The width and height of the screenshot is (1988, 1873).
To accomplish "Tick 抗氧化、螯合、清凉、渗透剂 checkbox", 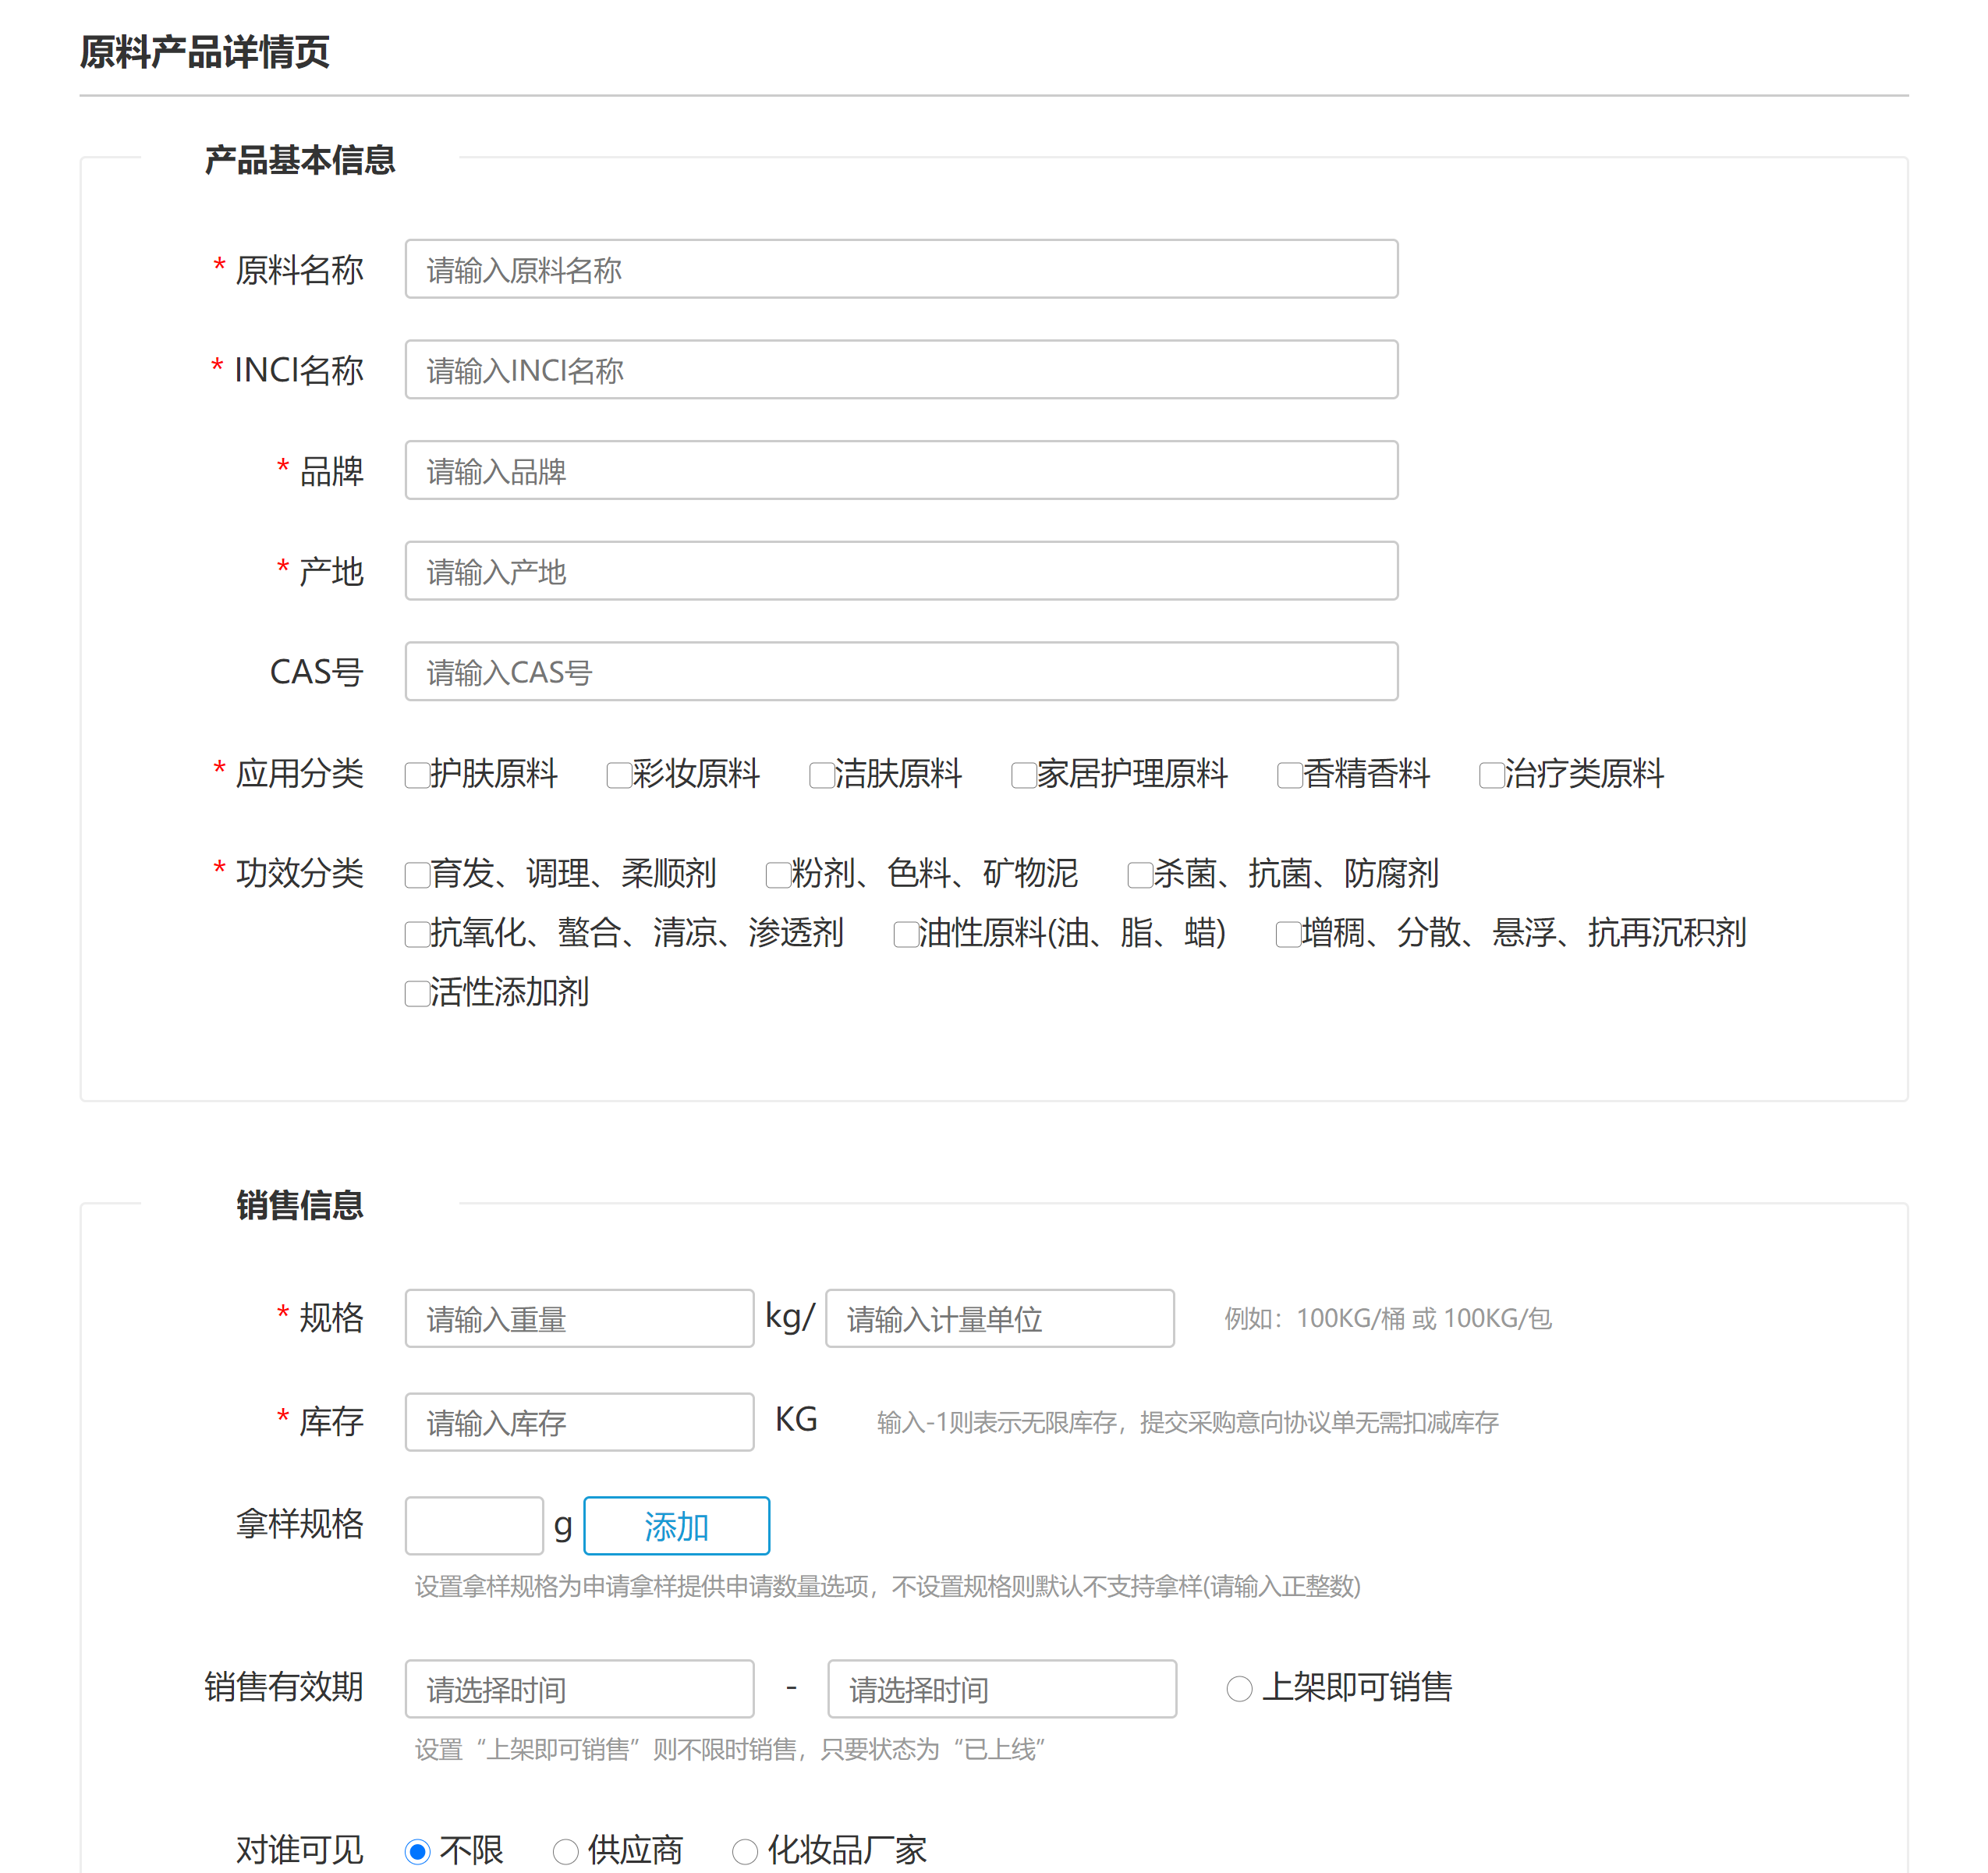I will [x=417, y=934].
